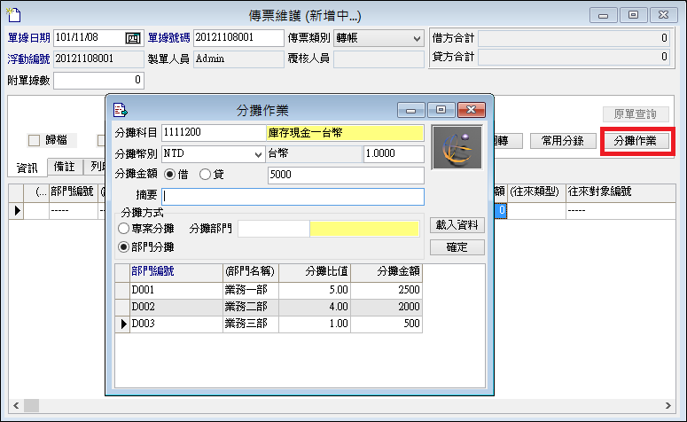Choose 部門分攤 allocation method

124,246
